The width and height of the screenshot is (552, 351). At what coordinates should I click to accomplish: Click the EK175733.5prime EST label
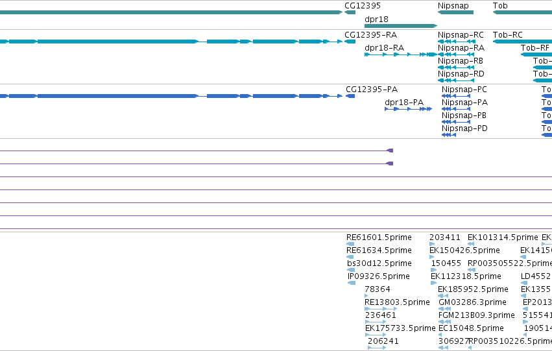click(x=400, y=328)
